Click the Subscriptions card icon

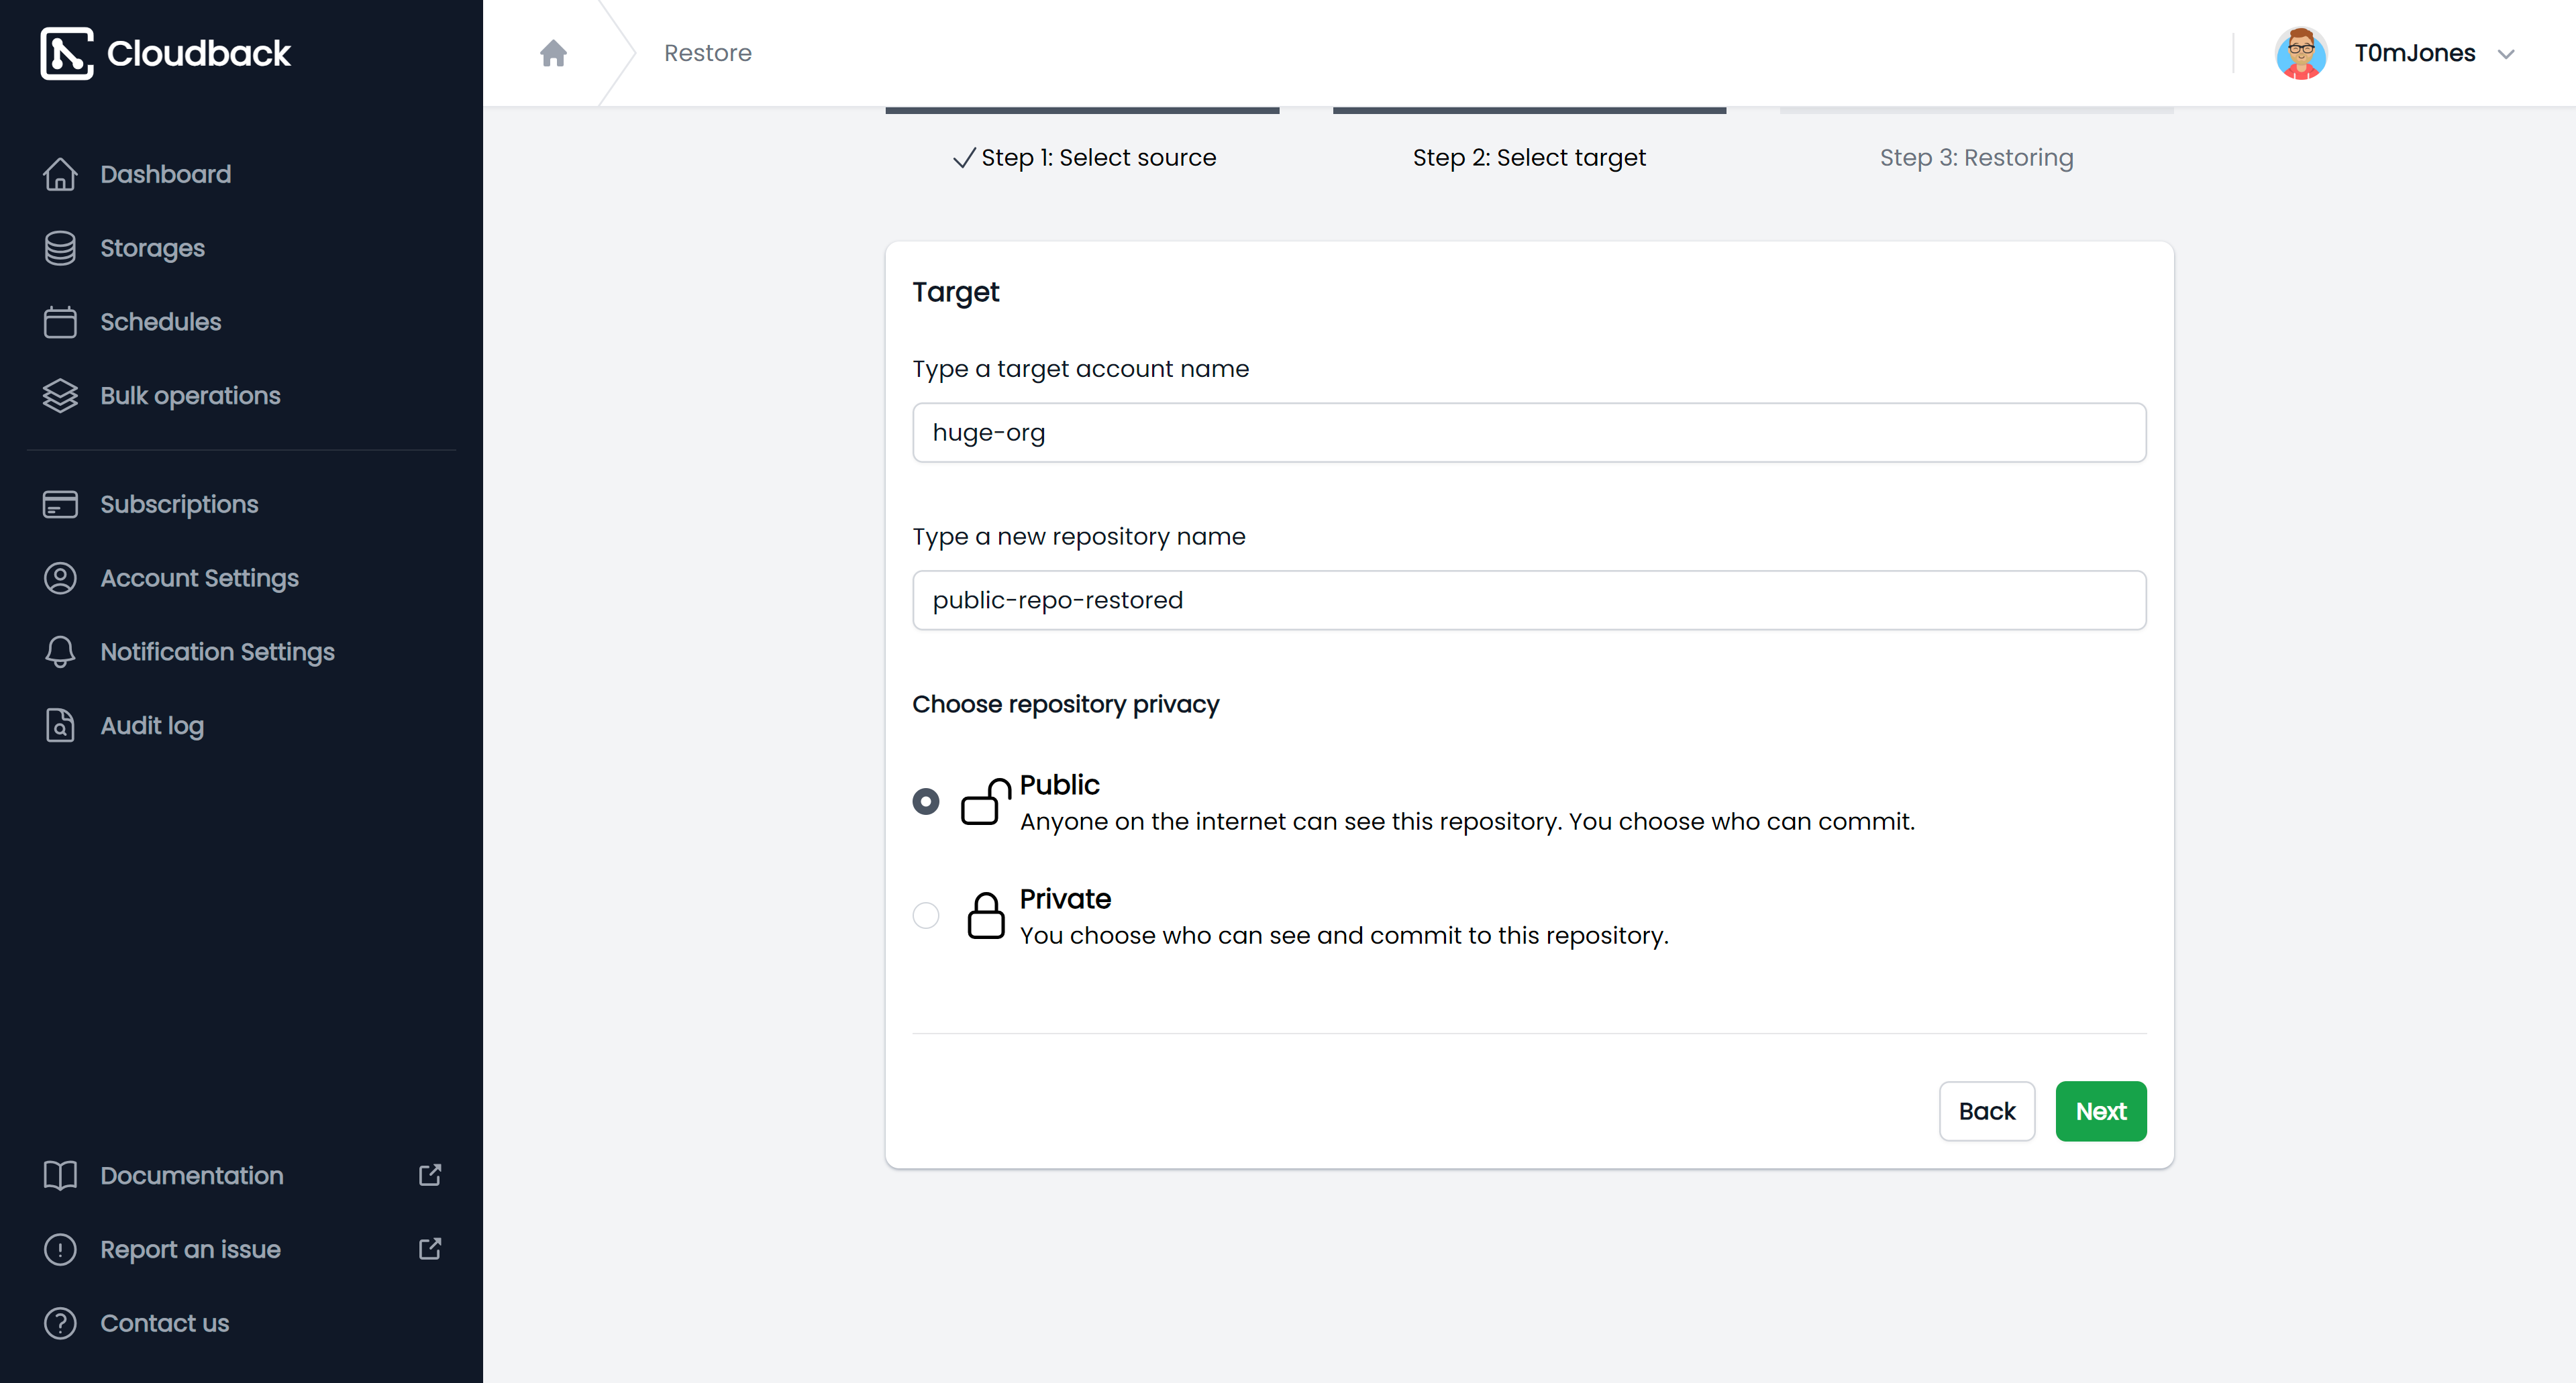(x=60, y=504)
